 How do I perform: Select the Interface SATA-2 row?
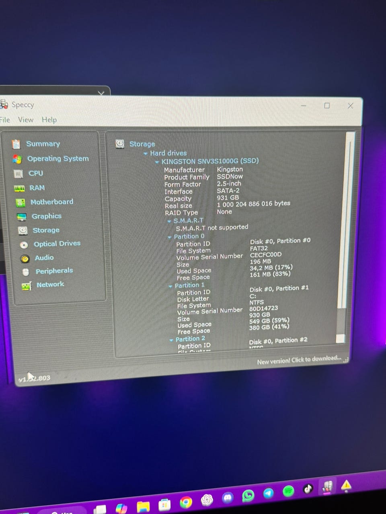click(x=202, y=191)
